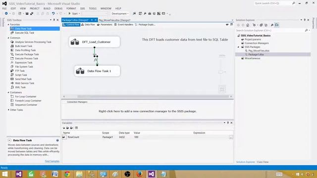This screenshot has height=178, width=317.
Task: Click the design canvas horizontal scrollbar
Action: pyautogui.click(x=153, y=96)
